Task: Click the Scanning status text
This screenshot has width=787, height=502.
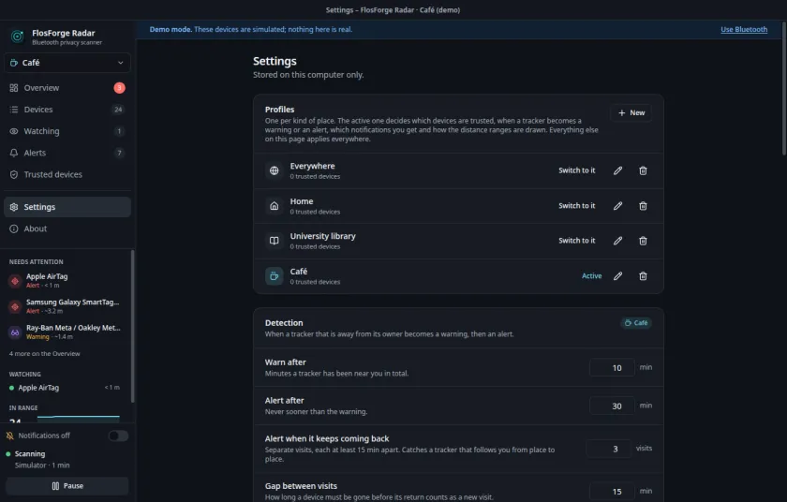Action: [30, 454]
